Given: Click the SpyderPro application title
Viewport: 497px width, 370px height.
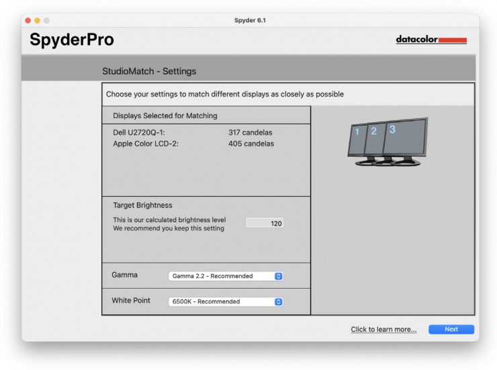Looking at the screenshot, I should (71, 40).
